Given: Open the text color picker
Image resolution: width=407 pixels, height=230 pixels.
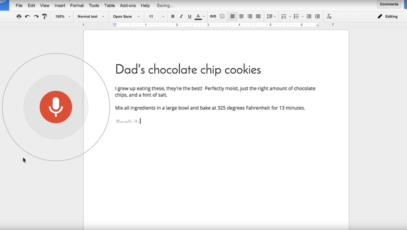Looking at the screenshot, I should tap(198, 16).
